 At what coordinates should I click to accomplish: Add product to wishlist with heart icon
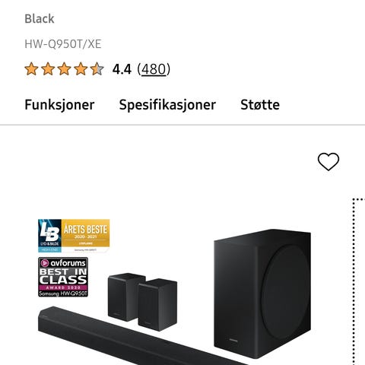pyautogui.click(x=328, y=162)
